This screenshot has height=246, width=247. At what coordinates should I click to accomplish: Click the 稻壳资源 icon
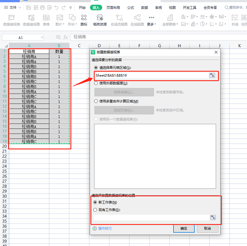(100, 20)
